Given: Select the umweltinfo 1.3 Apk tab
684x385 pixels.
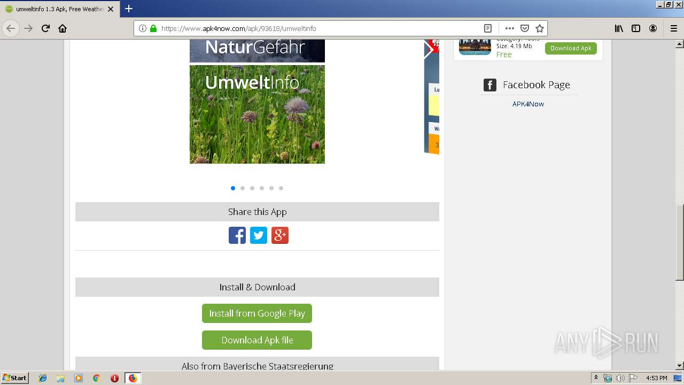Looking at the screenshot, I should (x=59, y=9).
